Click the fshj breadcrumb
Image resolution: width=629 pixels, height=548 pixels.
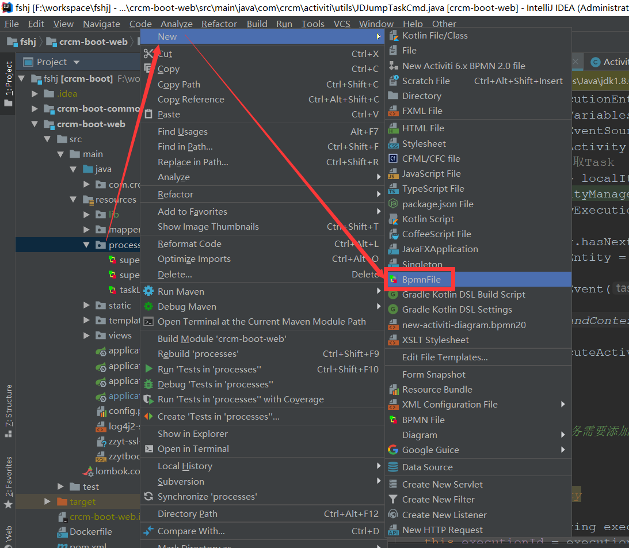pos(22,41)
